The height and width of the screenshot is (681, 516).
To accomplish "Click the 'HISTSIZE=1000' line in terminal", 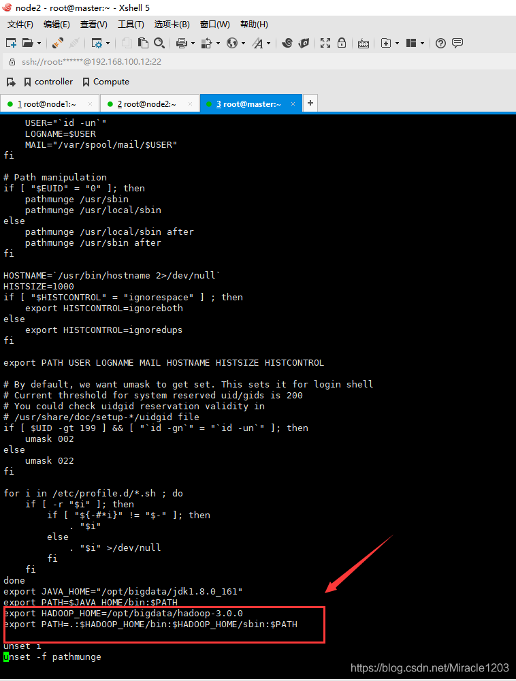I will pos(39,286).
